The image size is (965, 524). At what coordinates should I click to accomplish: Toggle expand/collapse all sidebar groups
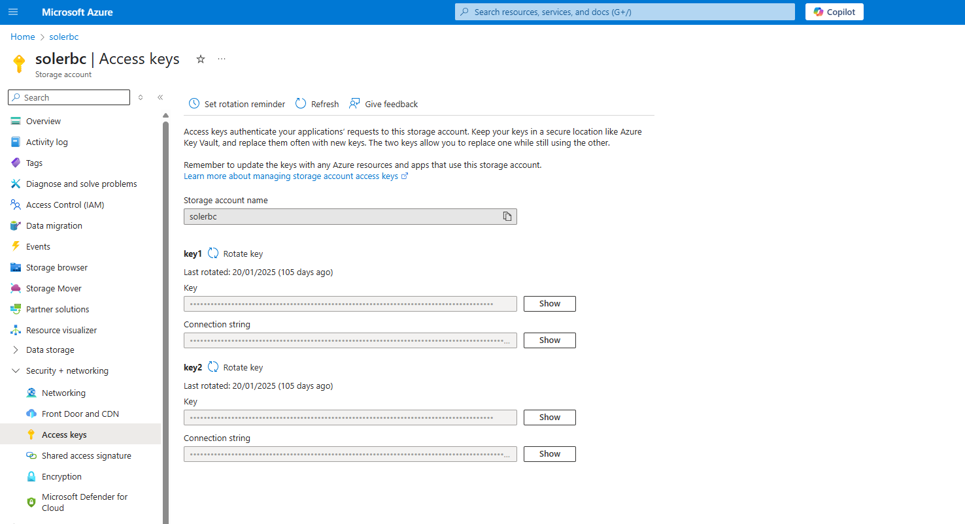[x=140, y=97]
